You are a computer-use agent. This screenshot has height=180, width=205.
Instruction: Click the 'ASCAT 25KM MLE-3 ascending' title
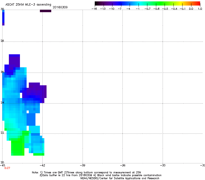point(28,4)
